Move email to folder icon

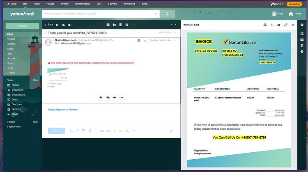click(114, 25)
